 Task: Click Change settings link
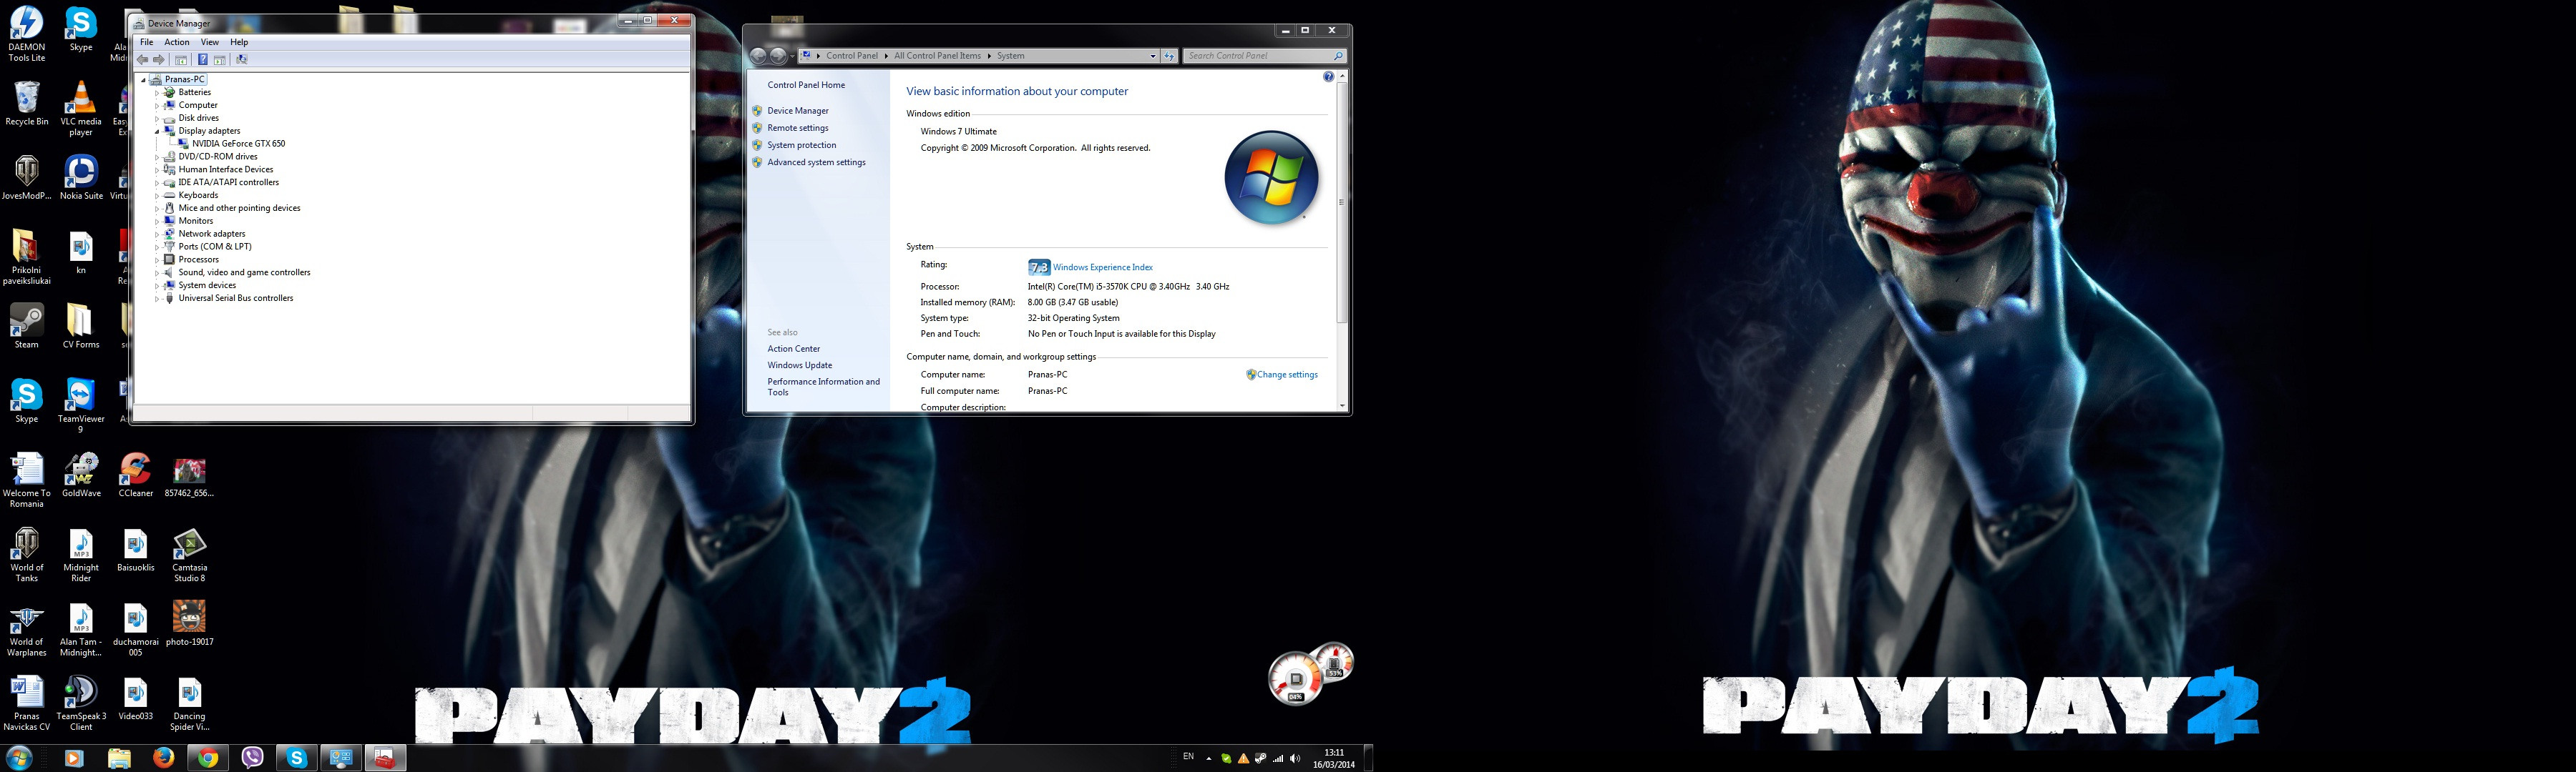point(1287,375)
